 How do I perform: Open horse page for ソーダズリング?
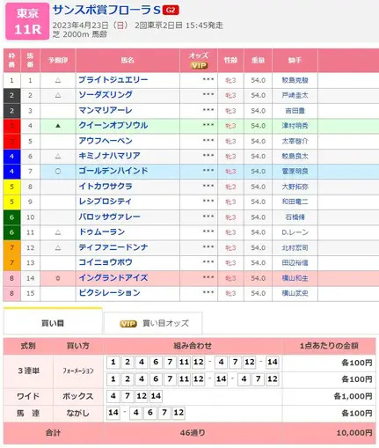pos(106,95)
